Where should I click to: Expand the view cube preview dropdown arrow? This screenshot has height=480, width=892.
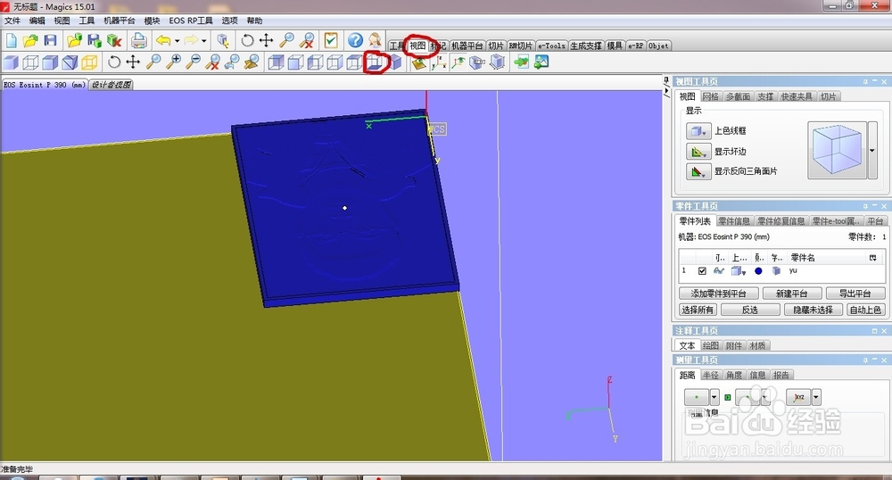872,151
